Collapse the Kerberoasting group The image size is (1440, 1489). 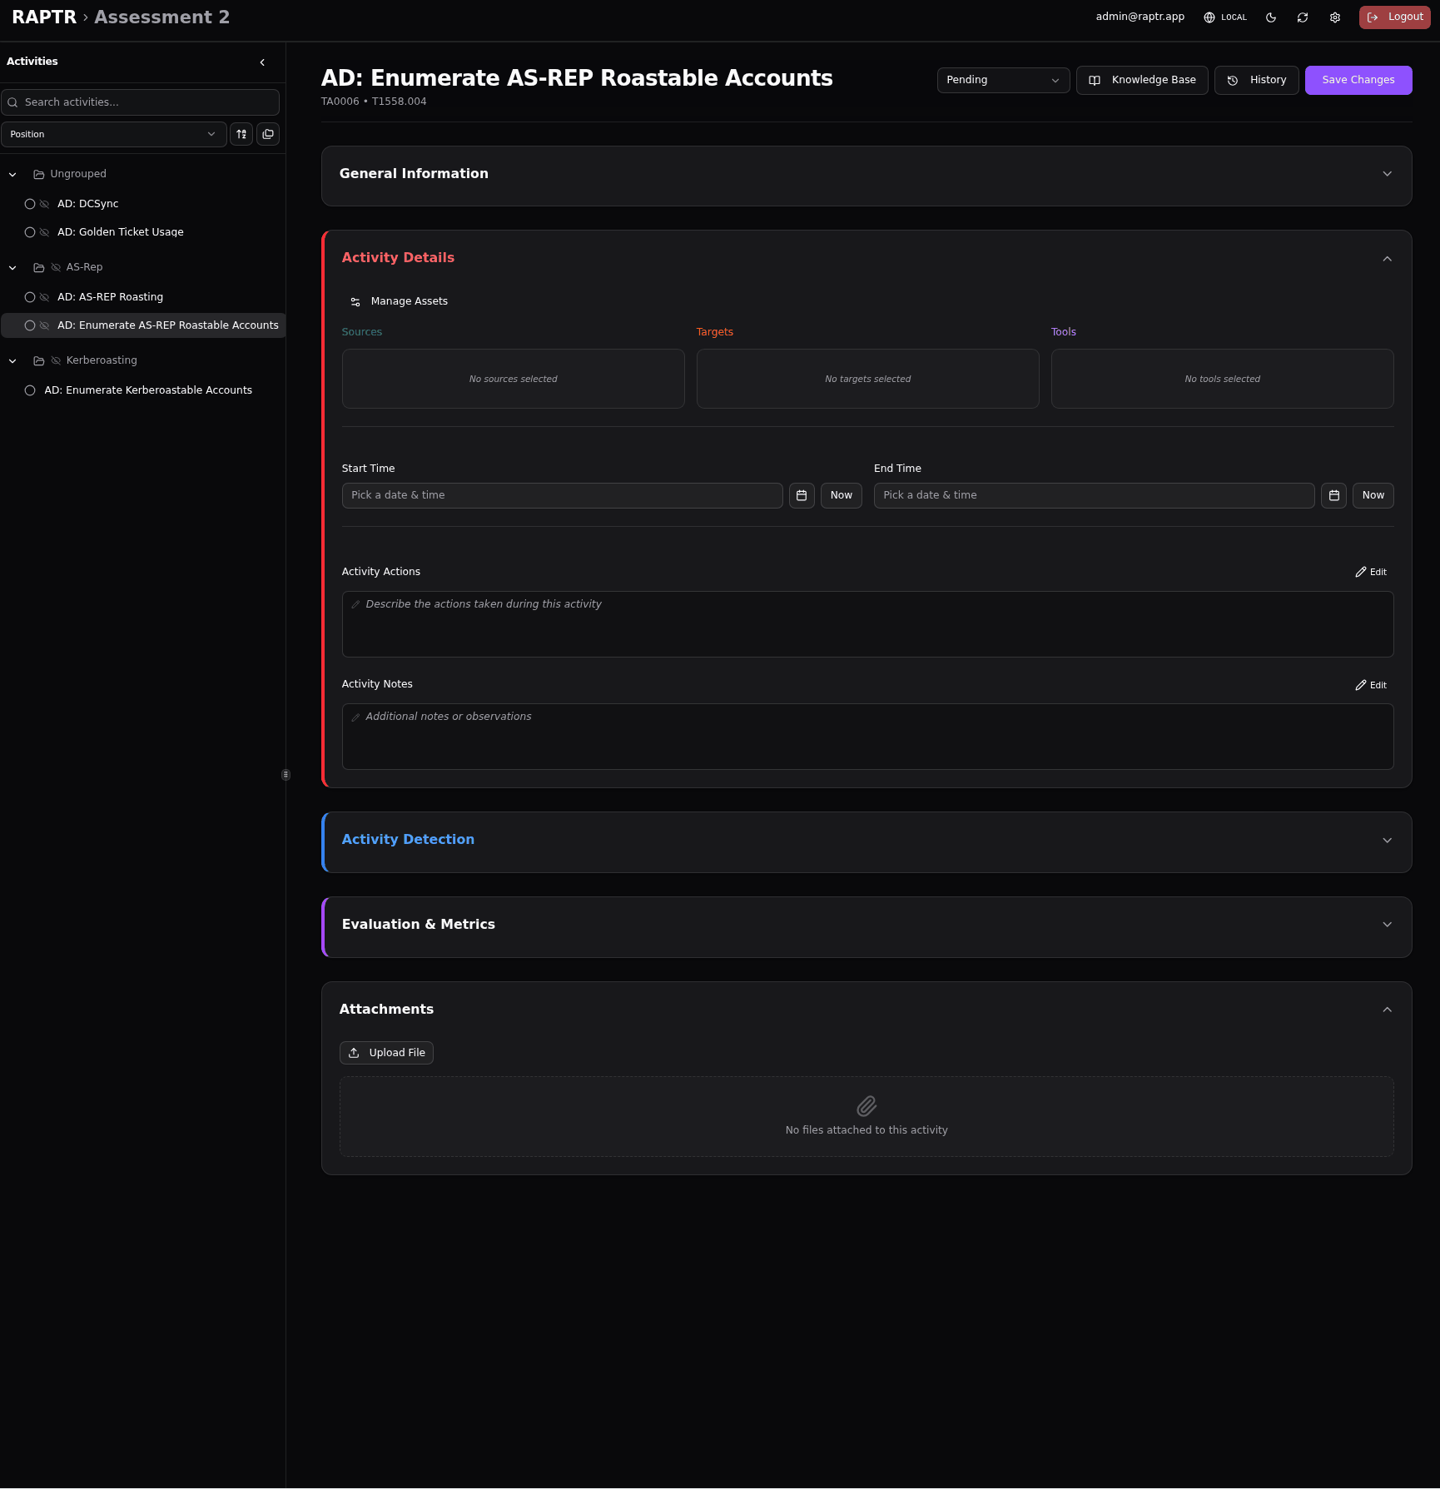click(12, 361)
